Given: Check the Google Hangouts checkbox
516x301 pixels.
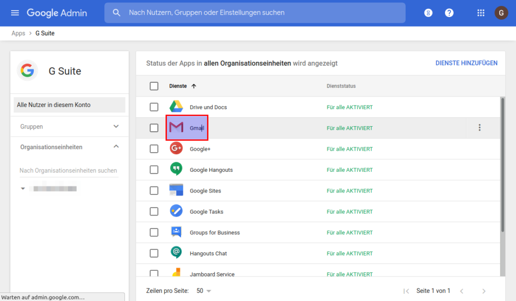Looking at the screenshot, I should pos(154,170).
